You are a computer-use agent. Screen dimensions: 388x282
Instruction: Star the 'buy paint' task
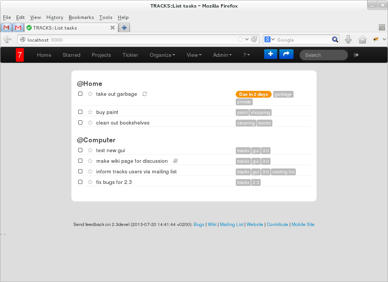pyautogui.click(x=90, y=112)
